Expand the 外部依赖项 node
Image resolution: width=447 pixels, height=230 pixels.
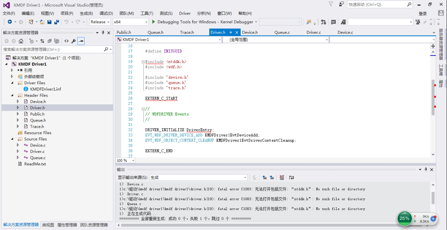click(12, 76)
